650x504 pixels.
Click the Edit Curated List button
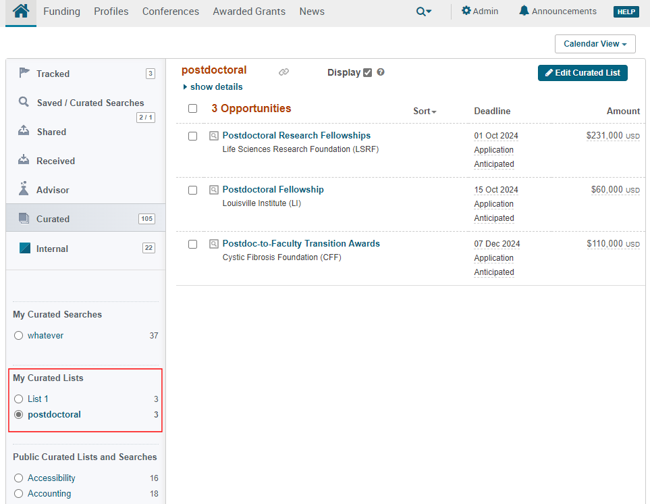[583, 73]
